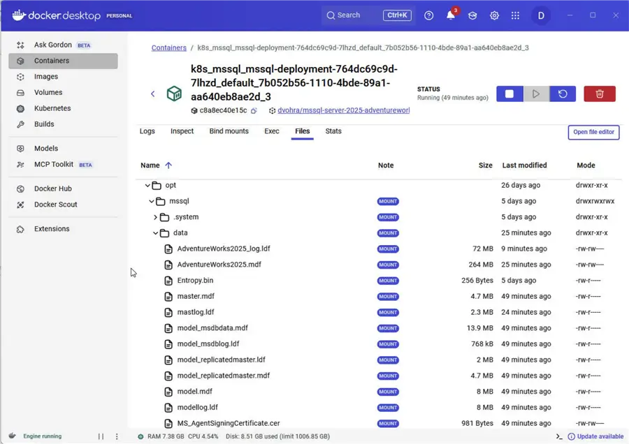Select the Files tab

(x=303, y=131)
